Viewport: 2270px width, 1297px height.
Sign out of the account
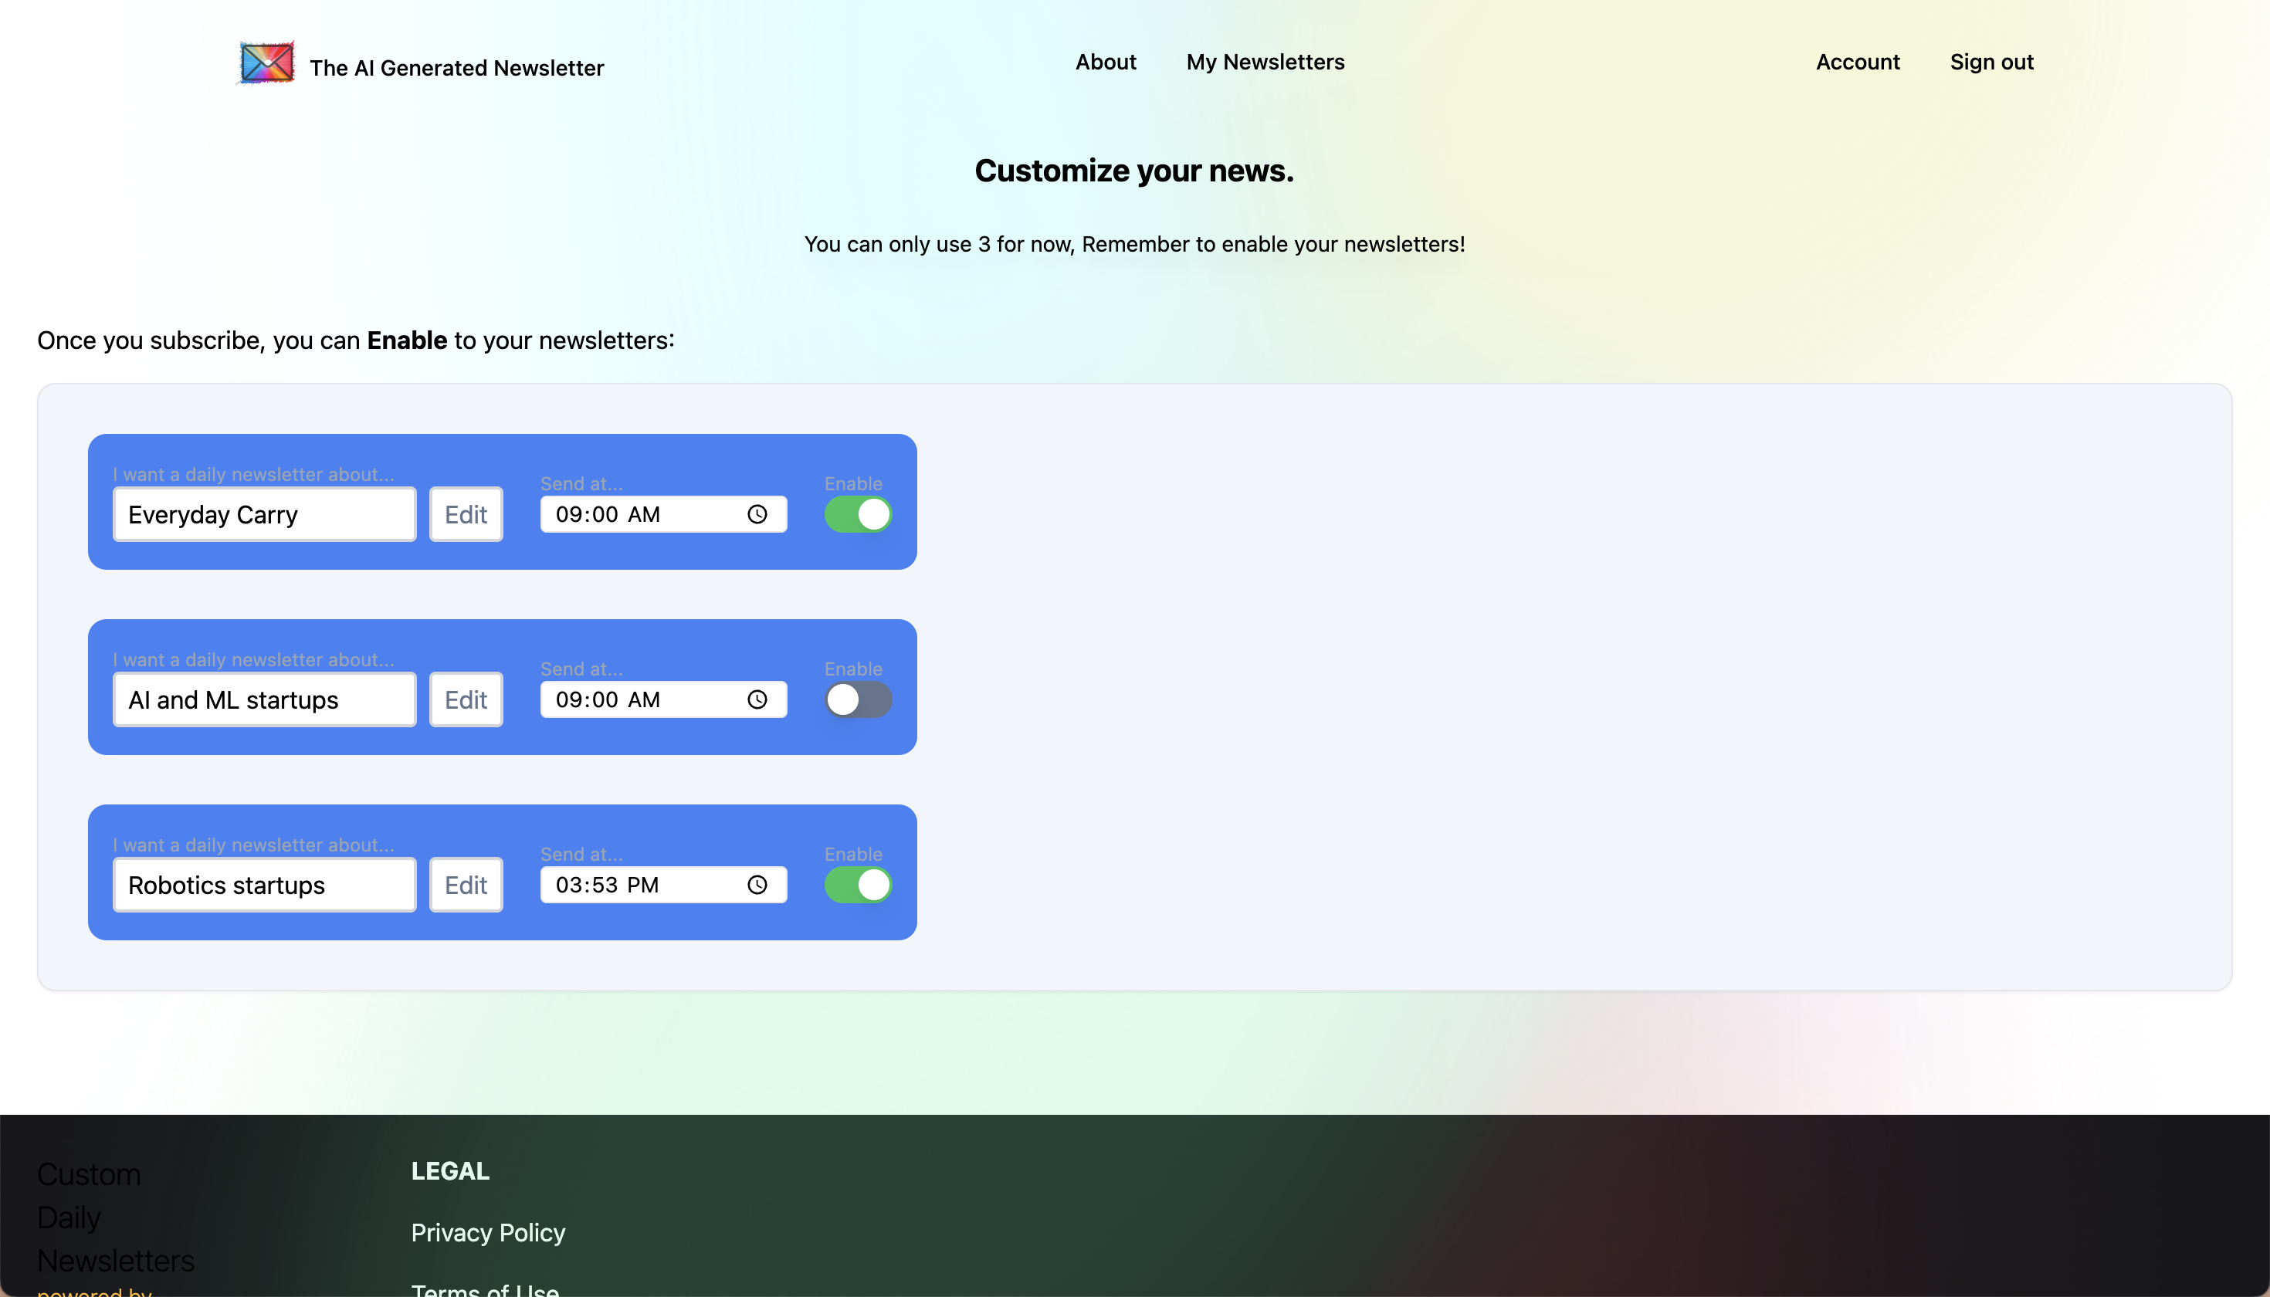[x=1990, y=63]
